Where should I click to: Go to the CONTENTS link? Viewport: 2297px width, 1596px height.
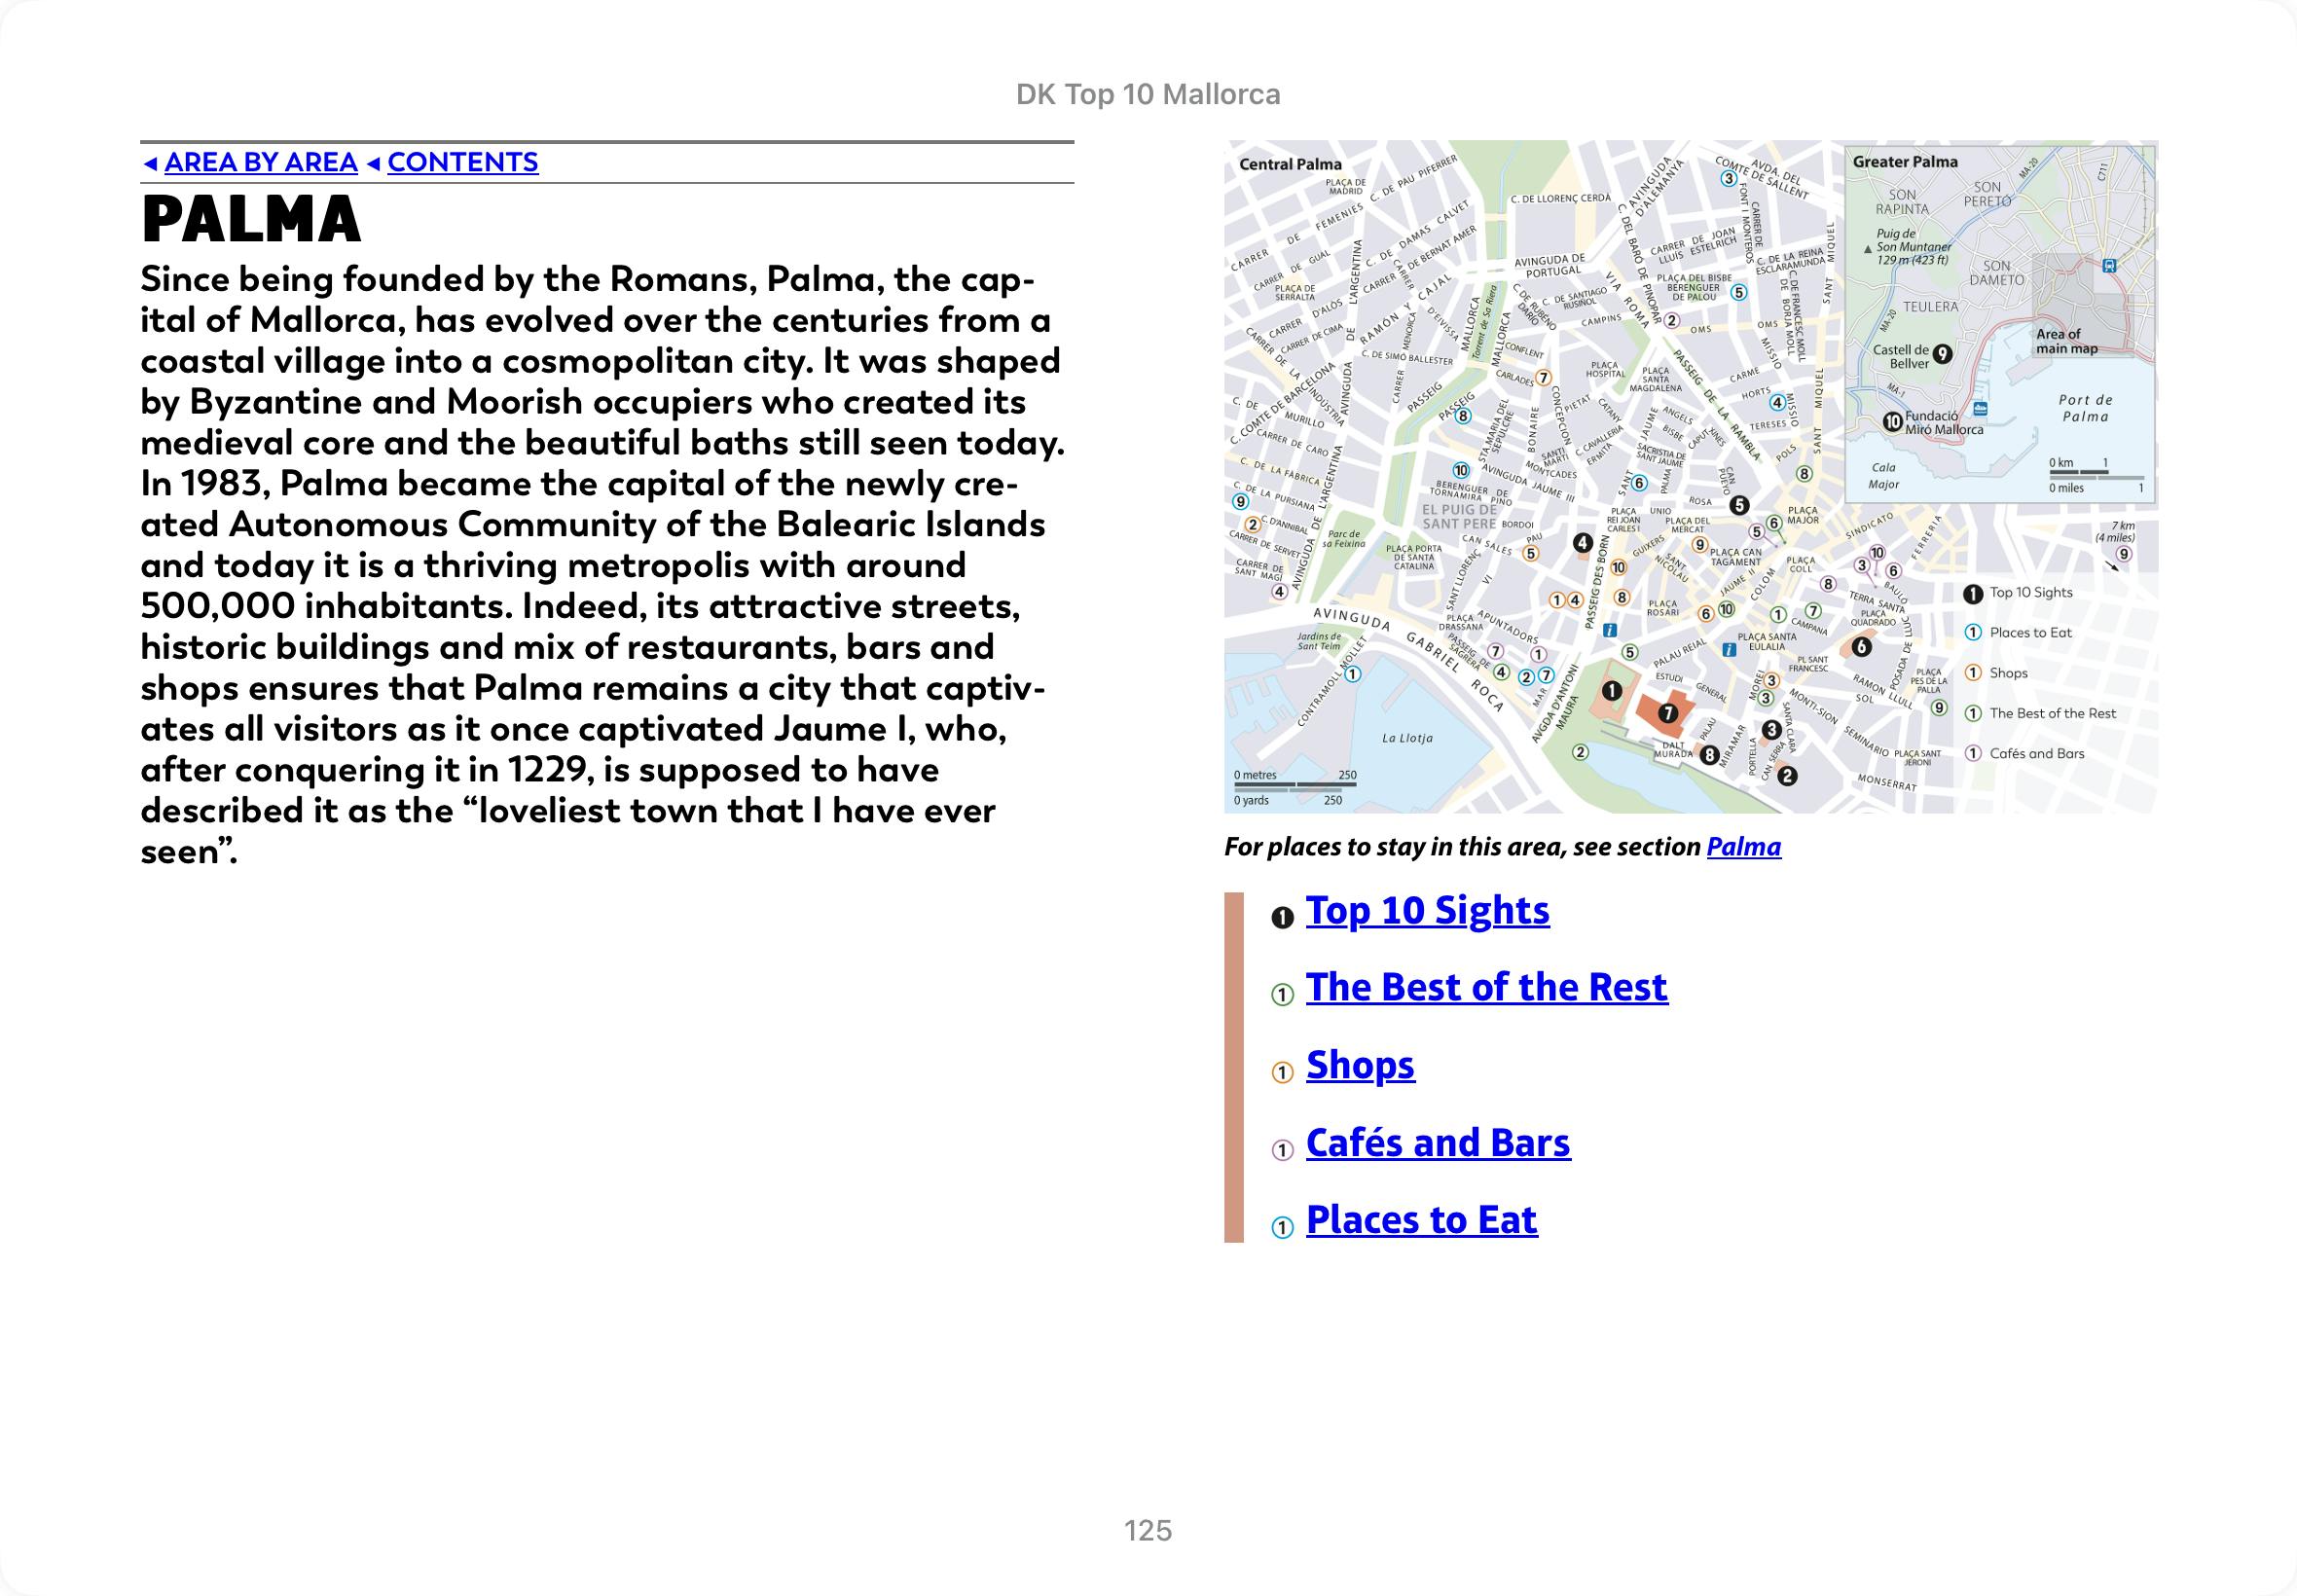click(462, 162)
